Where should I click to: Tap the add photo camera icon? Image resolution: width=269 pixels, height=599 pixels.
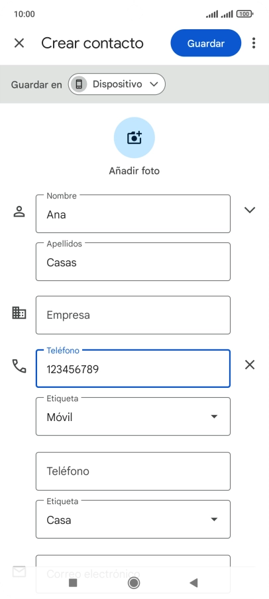pos(134,137)
